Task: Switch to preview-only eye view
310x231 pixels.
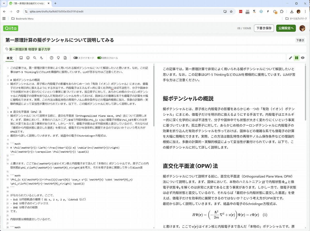Action: coord(303,58)
